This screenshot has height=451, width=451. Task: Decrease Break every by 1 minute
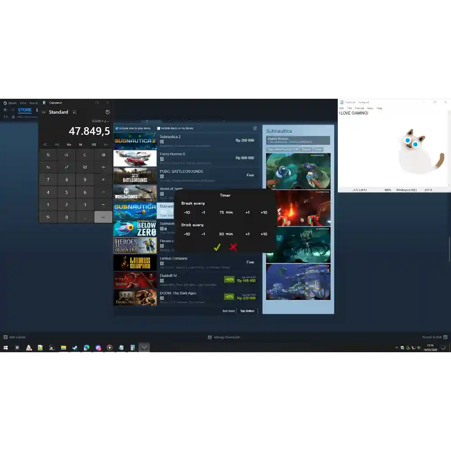coord(203,212)
